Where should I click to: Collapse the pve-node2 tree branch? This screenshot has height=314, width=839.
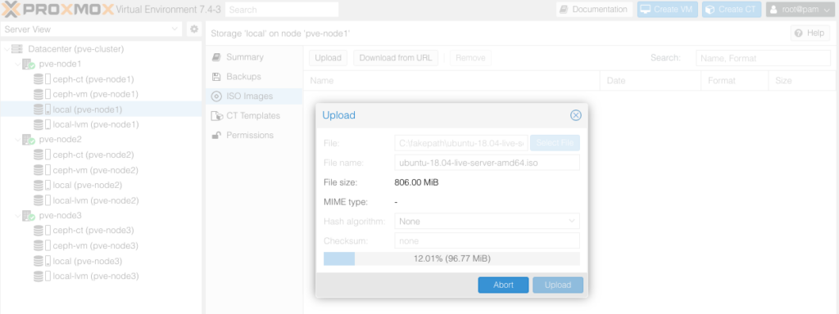point(17,140)
